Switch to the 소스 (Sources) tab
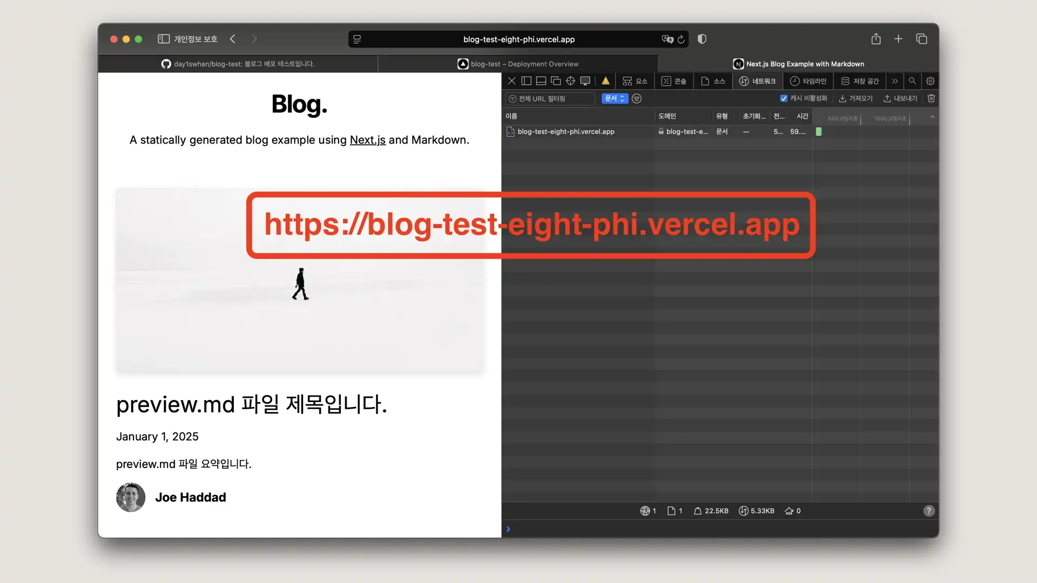The image size is (1037, 583). tap(713, 81)
